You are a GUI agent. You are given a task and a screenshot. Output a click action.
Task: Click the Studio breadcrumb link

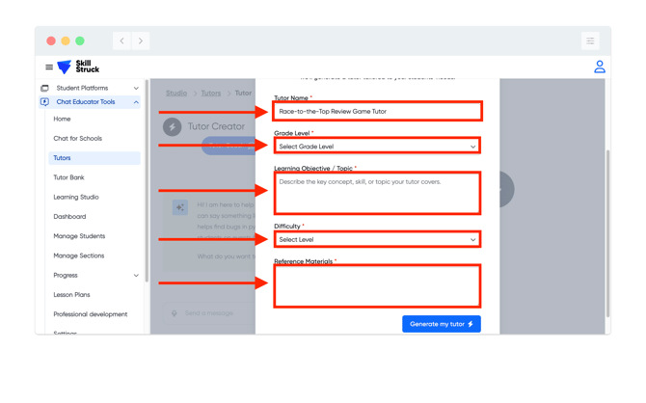coord(176,94)
